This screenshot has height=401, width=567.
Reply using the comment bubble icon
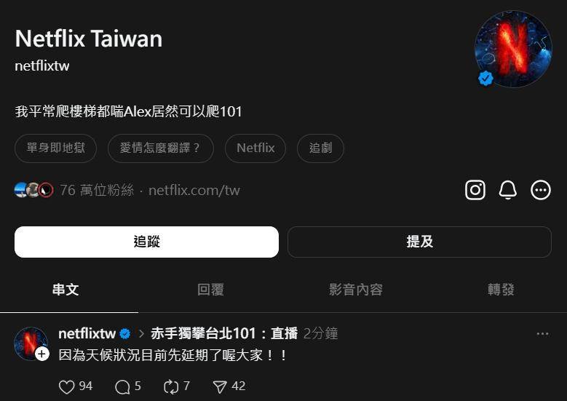tap(122, 386)
